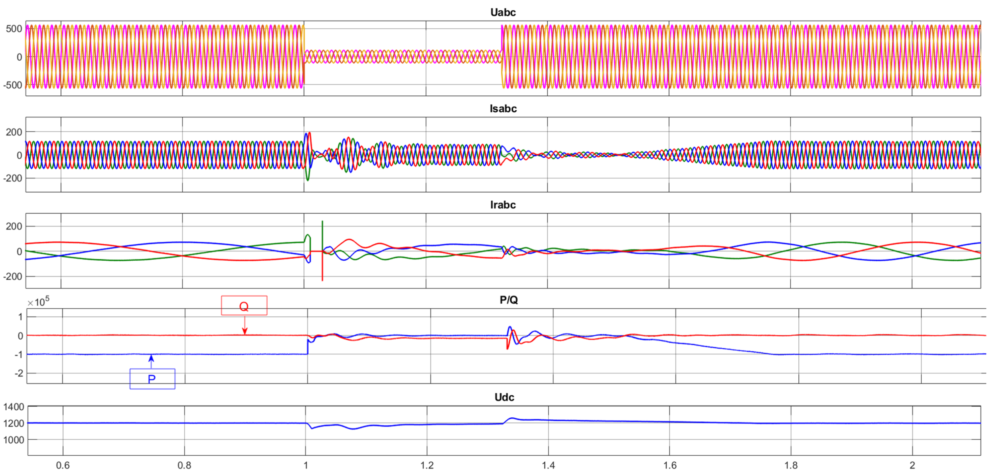The image size is (988, 474).
Task: Select the Irabc plot title
Action: (x=503, y=205)
